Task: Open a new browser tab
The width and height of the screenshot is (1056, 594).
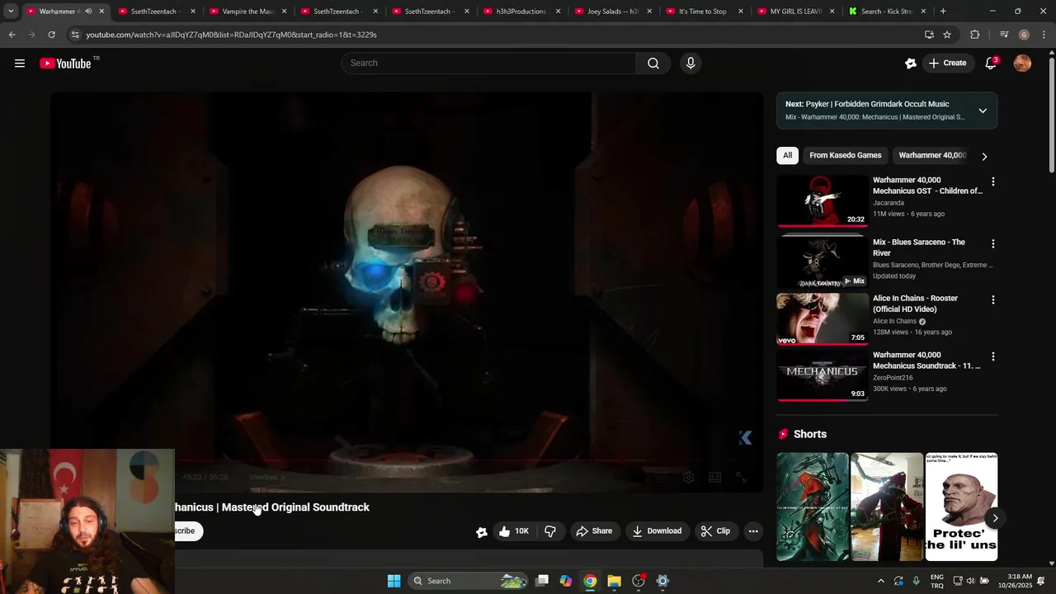Action: [x=943, y=12]
